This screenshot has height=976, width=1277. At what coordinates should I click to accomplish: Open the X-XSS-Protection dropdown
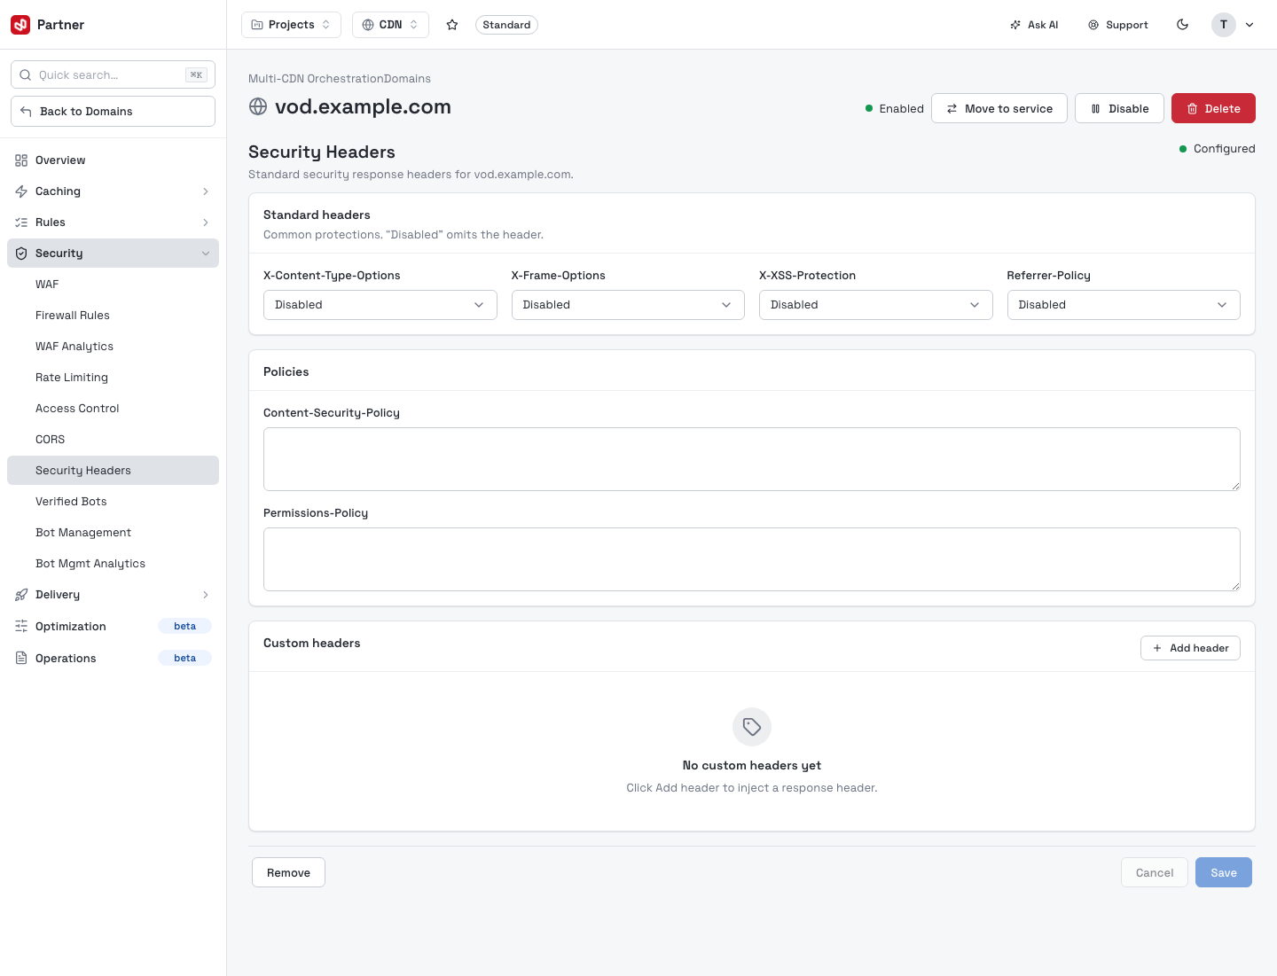(x=876, y=305)
